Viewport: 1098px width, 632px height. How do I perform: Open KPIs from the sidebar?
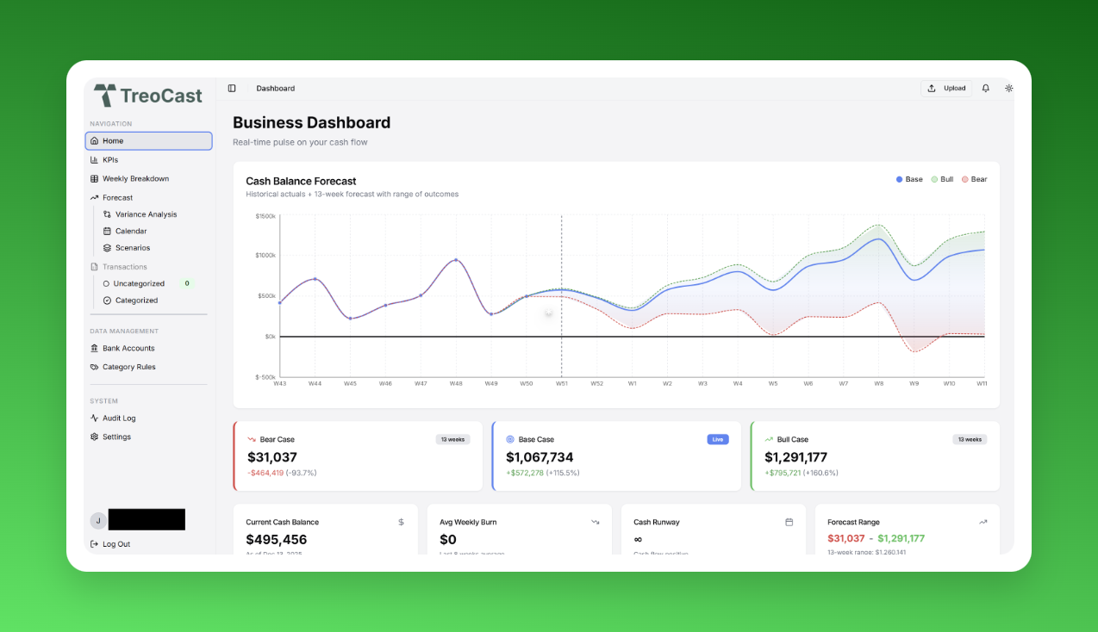109,160
